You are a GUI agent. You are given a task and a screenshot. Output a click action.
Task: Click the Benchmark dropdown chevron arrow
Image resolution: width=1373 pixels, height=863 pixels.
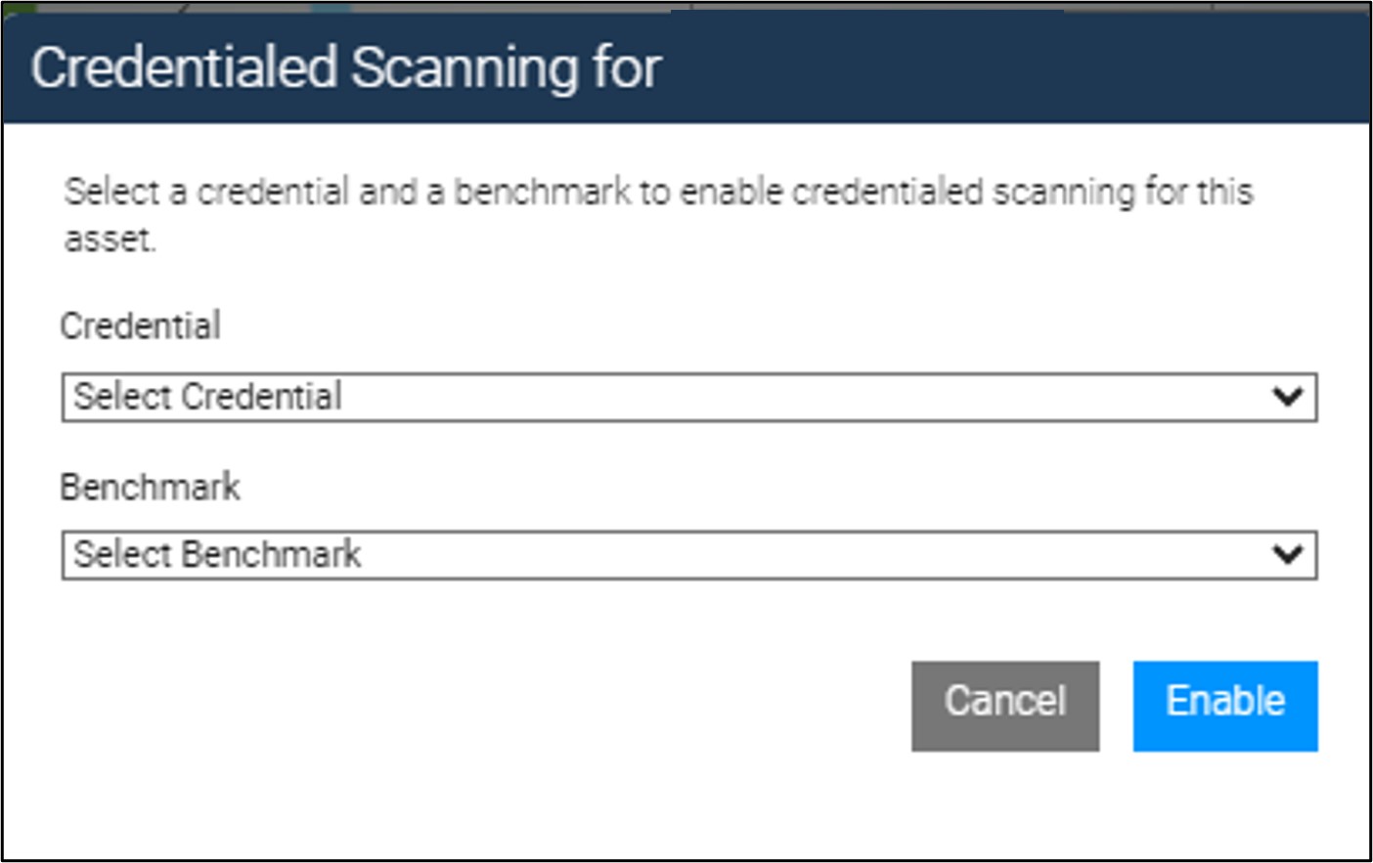coord(1287,554)
